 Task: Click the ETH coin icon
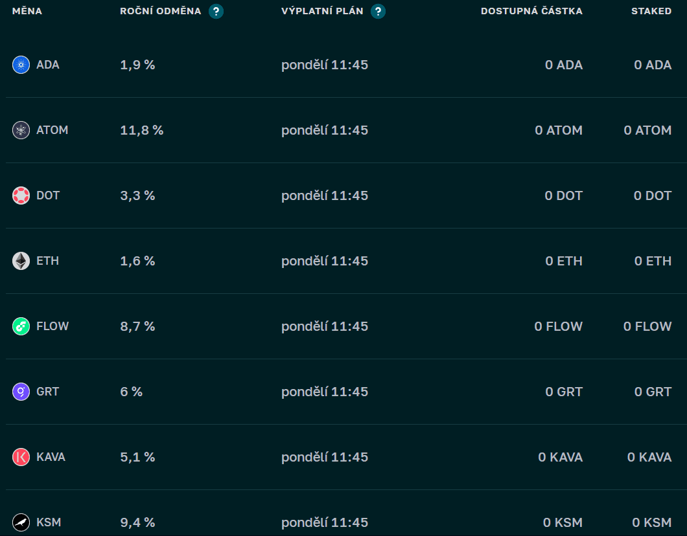point(21,261)
